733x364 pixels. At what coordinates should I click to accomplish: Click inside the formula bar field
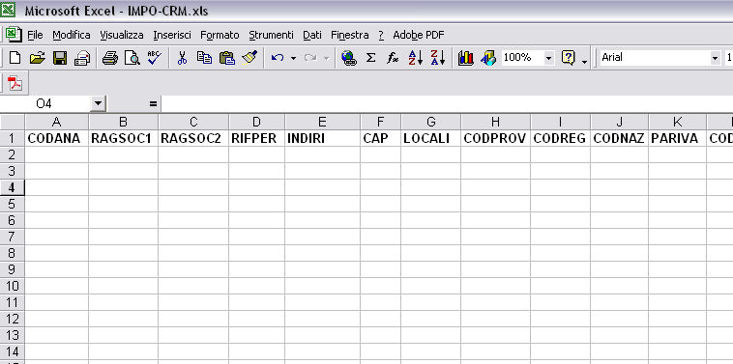[x=447, y=103]
